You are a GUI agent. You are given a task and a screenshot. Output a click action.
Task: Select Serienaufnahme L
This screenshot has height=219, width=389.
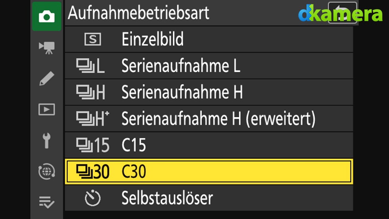[209, 66]
